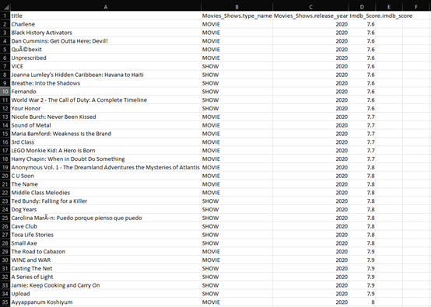Select the cell 'WINE and WAR'
The height and width of the screenshot is (307, 431).
coord(106,260)
